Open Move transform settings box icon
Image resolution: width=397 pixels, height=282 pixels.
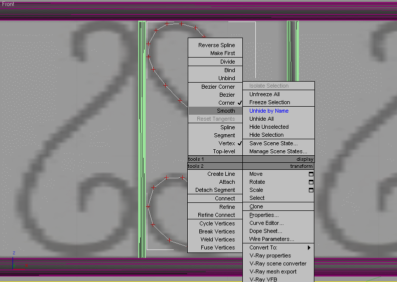[x=311, y=174]
